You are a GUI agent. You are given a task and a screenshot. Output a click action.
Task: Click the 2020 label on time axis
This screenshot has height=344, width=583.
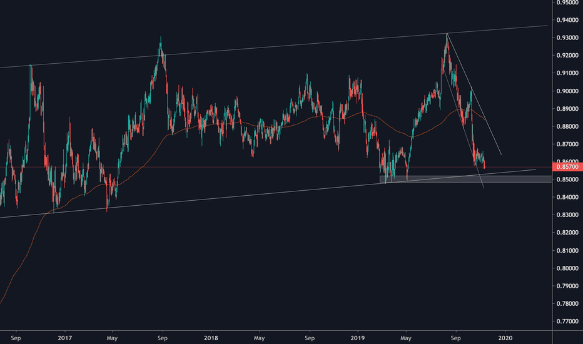pyautogui.click(x=505, y=338)
